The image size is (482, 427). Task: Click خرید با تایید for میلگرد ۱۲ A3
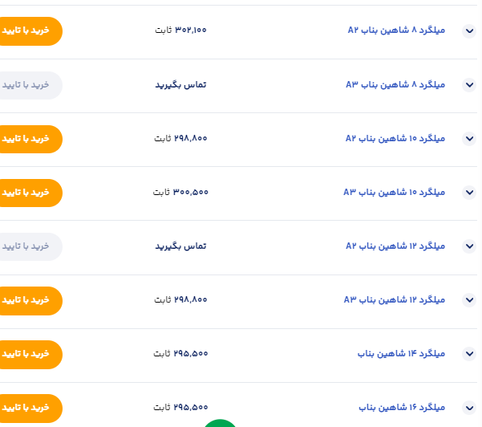[28, 300]
